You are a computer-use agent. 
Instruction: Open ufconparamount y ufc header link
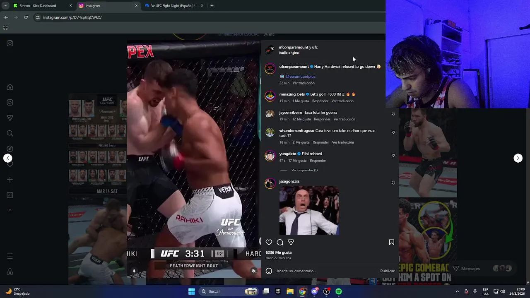pos(298,47)
